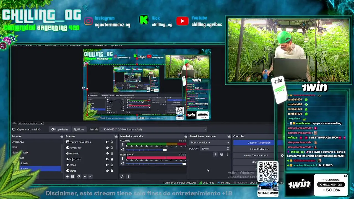Image resolution: width=354 pixels, height=199 pixels.
Task: Click the 2620 kbps status bar entry
Action: click(x=206, y=183)
